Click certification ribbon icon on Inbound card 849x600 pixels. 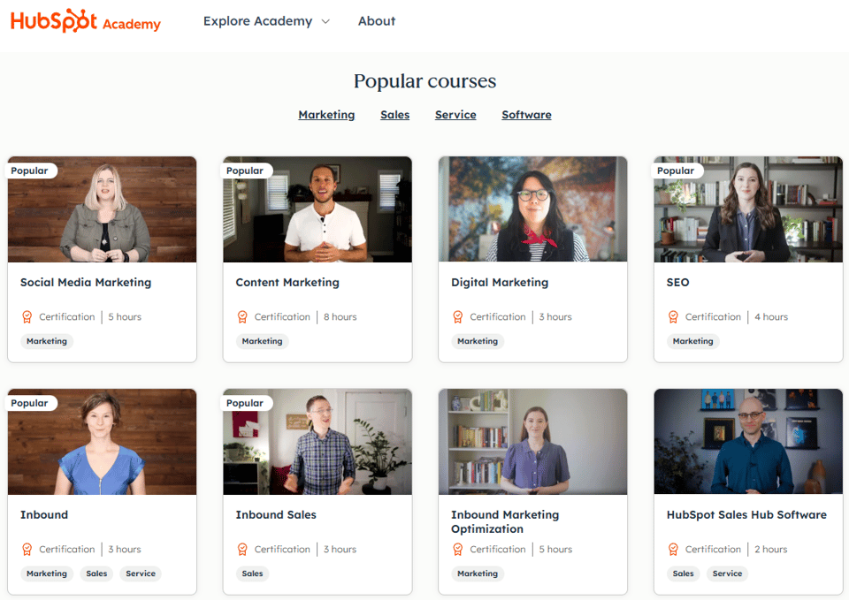[x=27, y=549]
